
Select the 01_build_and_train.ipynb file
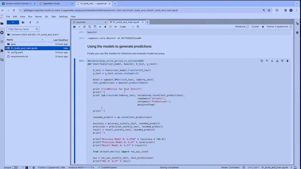[x=37, y=48]
